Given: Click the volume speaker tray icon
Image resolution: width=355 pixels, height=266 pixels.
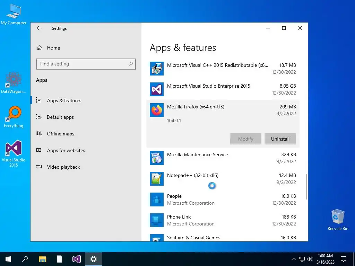Looking at the screenshot, I should pos(310,259).
